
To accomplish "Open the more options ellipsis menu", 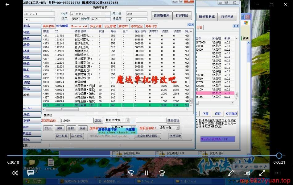I will [278, 173].
